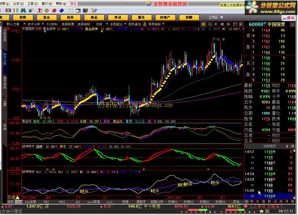Switch right panel to 成 view
Viewport: 298px width, 215px height.
(x=281, y=202)
